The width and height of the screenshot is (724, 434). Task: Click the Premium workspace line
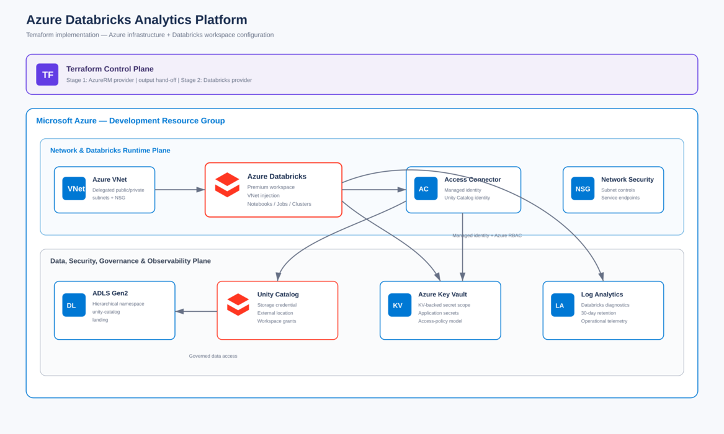(271, 187)
